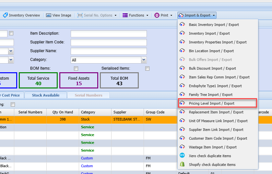Select Pricing Level Import / Export
The width and height of the screenshot is (272, 174).
211,103
